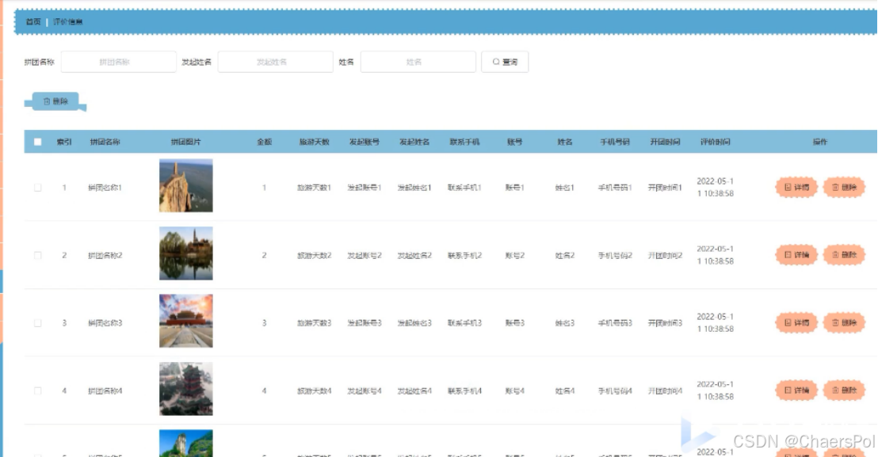Check the checkbox for row 拼团名称3
This screenshot has width=878, height=457.
click(x=37, y=323)
